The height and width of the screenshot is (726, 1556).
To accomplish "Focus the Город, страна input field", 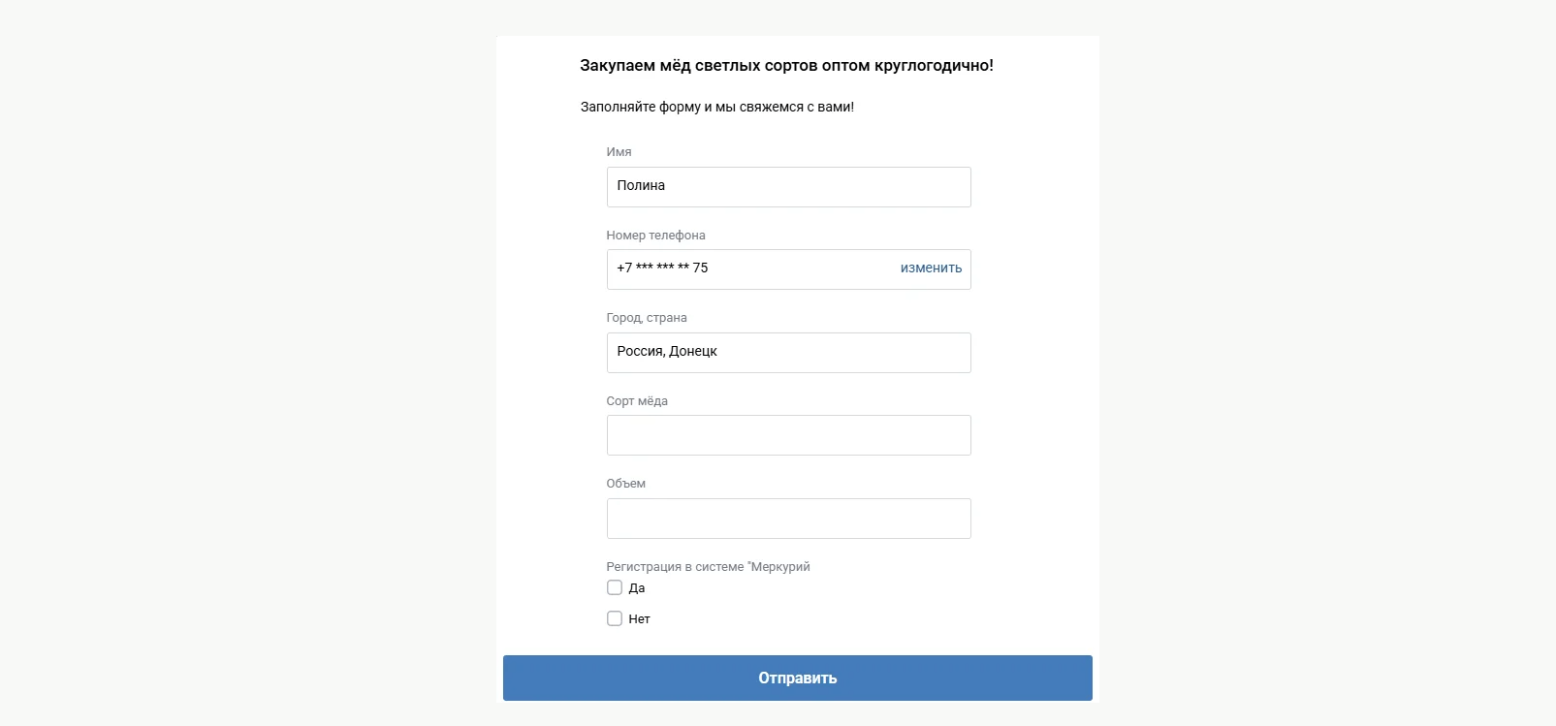I will (x=787, y=353).
